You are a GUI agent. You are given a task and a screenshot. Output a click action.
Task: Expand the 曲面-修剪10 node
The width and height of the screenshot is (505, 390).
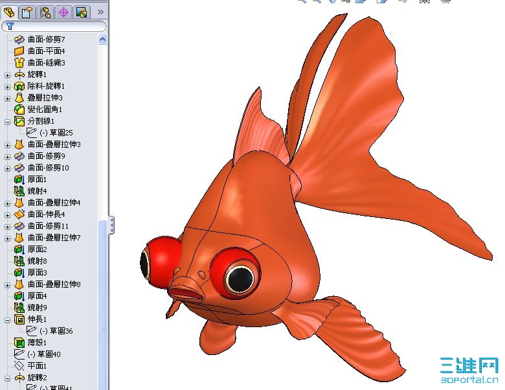click(x=7, y=168)
